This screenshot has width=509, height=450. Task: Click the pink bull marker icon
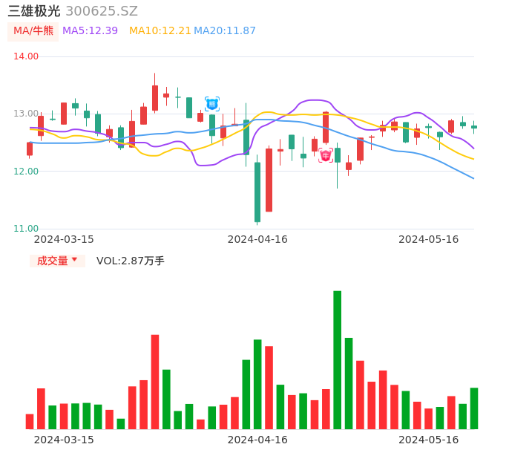point(326,155)
